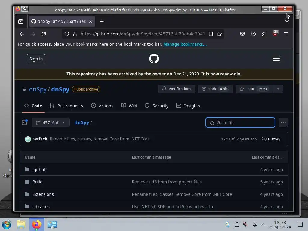Go to the GitHub homepage logo
The image size is (308, 231).
click(x=154, y=59)
